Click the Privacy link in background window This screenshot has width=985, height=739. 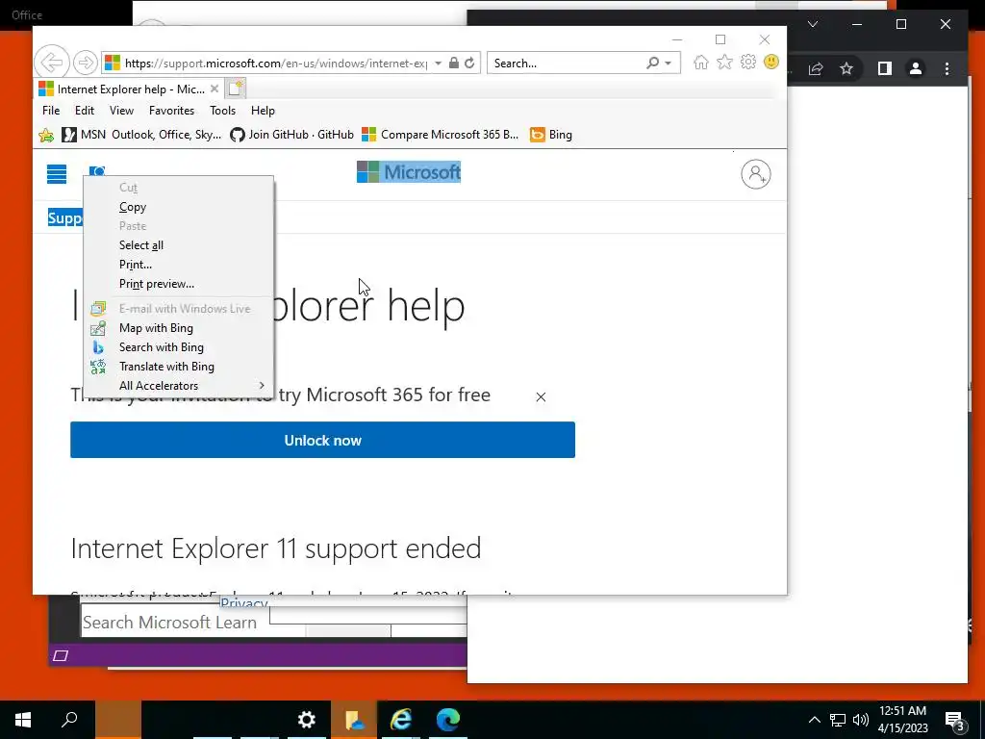pos(243,602)
